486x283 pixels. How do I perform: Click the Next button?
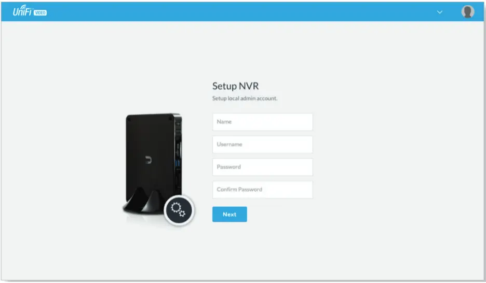coord(230,215)
